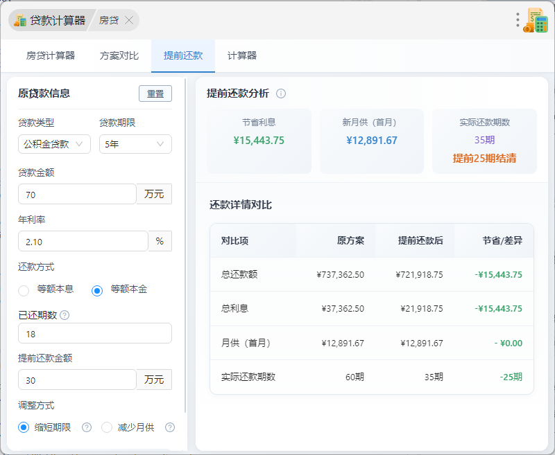The image size is (555, 455).
Task: Open 贷款类型 dropdown showing 公积金贷款
Action: click(x=54, y=144)
